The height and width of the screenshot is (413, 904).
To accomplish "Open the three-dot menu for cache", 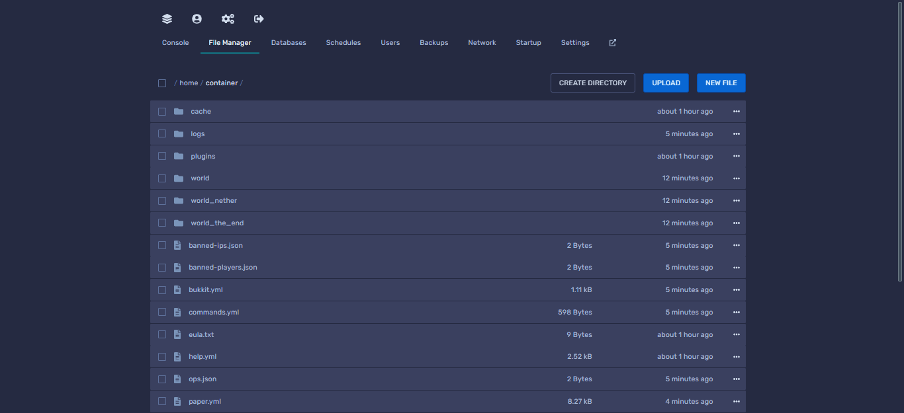I will click(x=736, y=112).
